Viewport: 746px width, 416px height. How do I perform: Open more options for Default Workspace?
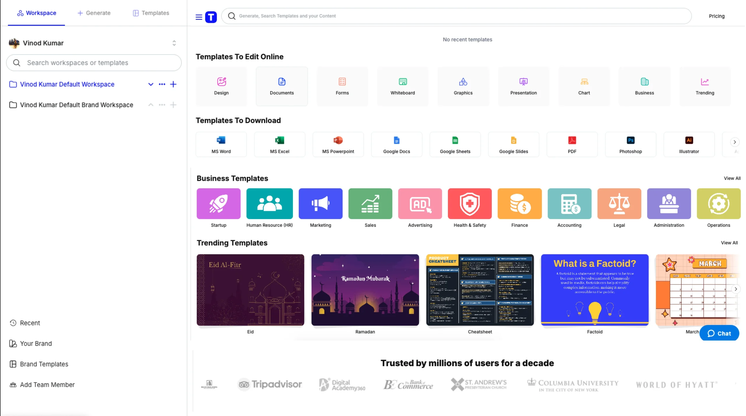click(162, 84)
